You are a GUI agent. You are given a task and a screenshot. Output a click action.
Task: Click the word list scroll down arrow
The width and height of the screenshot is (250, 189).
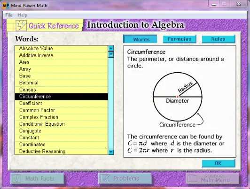[111, 152]
